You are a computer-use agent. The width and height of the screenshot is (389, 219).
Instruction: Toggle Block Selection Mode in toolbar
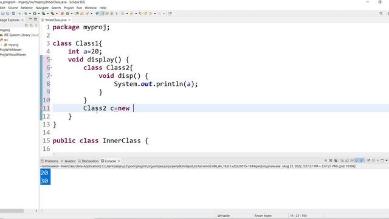112,13
